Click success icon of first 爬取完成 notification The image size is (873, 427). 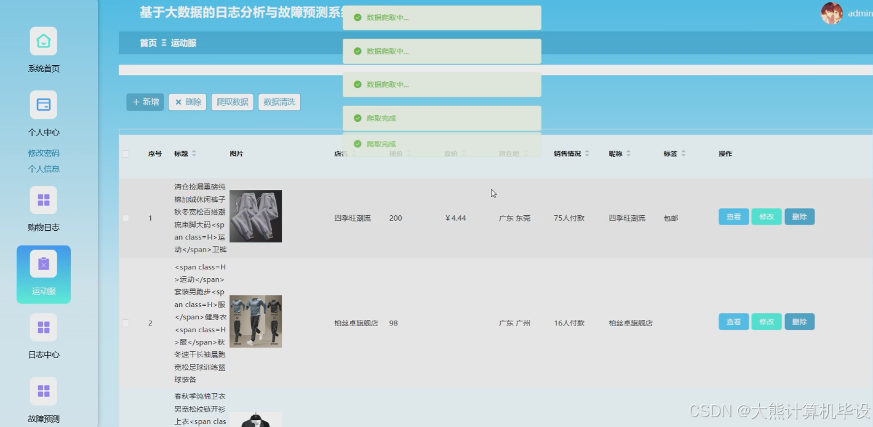pos(357,118)
